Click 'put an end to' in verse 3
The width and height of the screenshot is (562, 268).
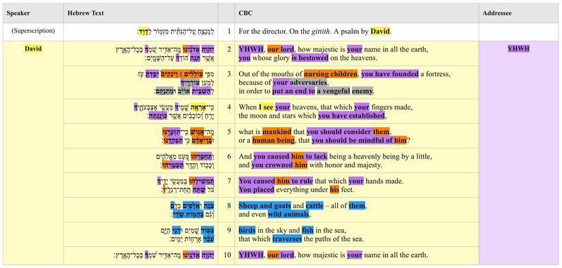pos(294,91)
